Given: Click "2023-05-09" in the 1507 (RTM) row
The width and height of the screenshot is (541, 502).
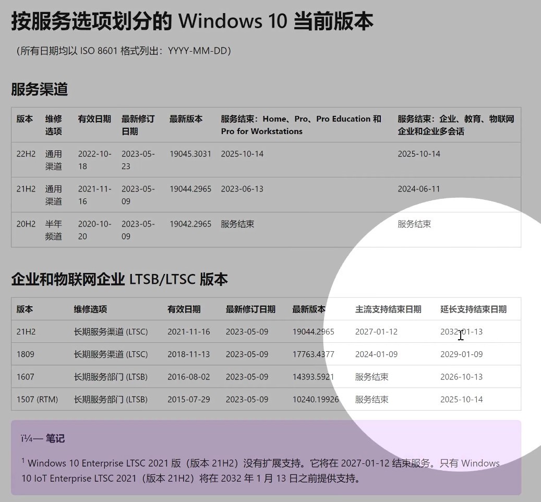Looking at the screenshot, I should click(x=247, y=400).
